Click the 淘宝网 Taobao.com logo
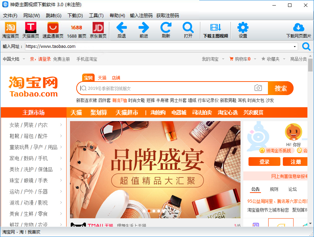This screenshot has height=237, width=314. click(33, 87)
